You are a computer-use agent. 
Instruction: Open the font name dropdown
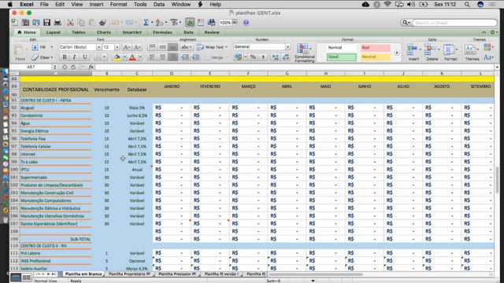(x=98, y=47)
